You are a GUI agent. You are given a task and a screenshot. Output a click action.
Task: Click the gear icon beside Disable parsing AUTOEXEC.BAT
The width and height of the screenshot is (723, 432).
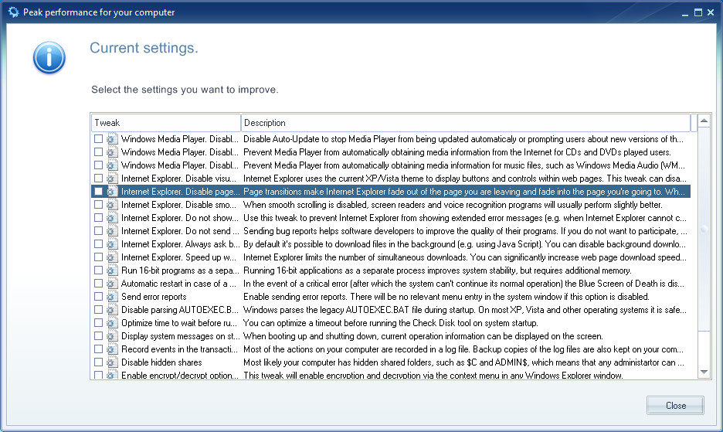click(111, 310)
